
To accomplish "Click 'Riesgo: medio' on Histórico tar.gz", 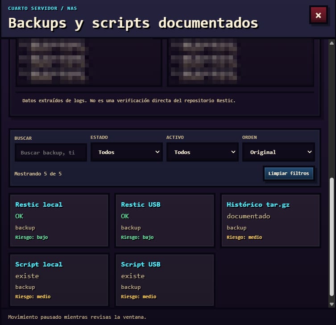I will 244,237.
